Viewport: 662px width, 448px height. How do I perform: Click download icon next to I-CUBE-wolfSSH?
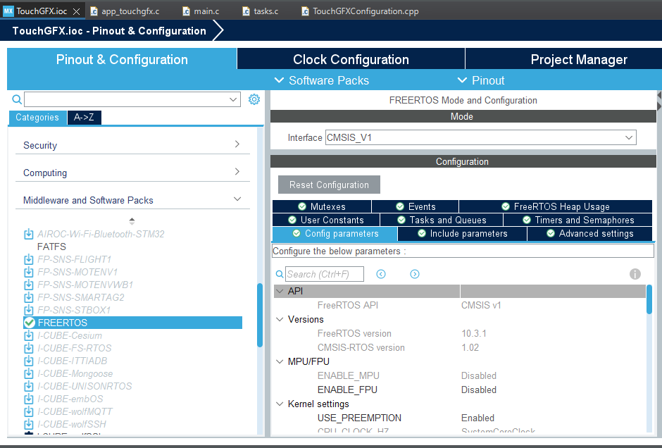coord(28,424)
